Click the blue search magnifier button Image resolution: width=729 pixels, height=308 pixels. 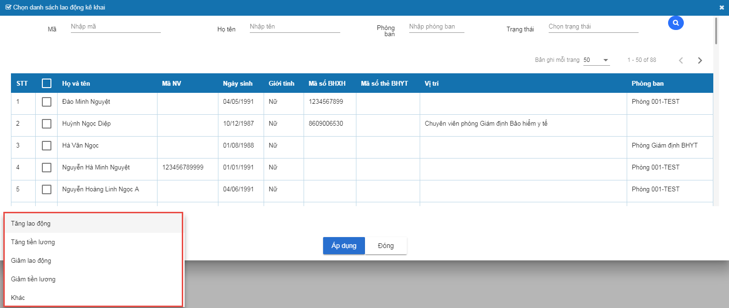click(676, 22)
